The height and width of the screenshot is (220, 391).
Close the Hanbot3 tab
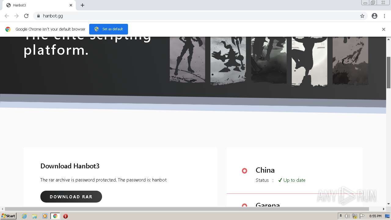pyautogui.click(x=71, y=5)
